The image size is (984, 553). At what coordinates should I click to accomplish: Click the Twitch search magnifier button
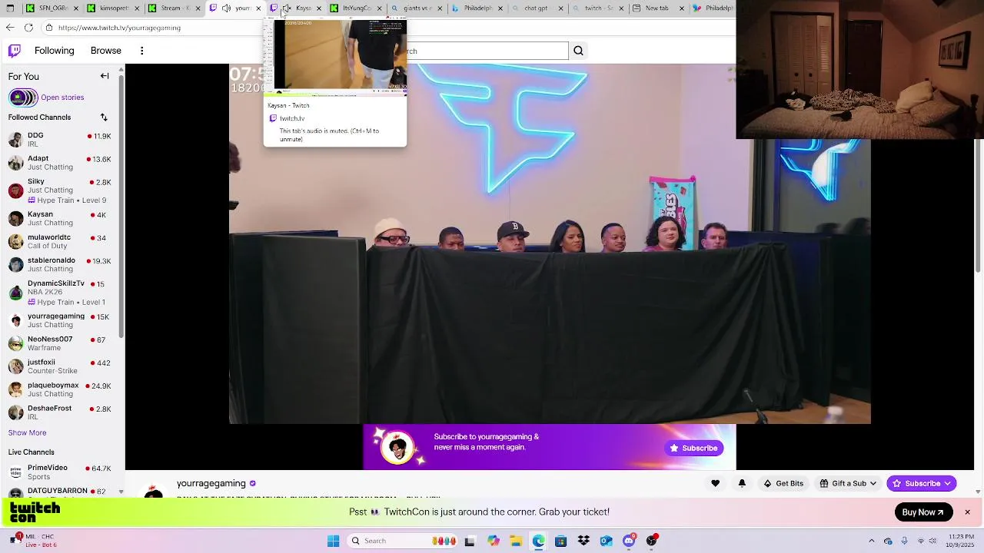pos(578,51)
